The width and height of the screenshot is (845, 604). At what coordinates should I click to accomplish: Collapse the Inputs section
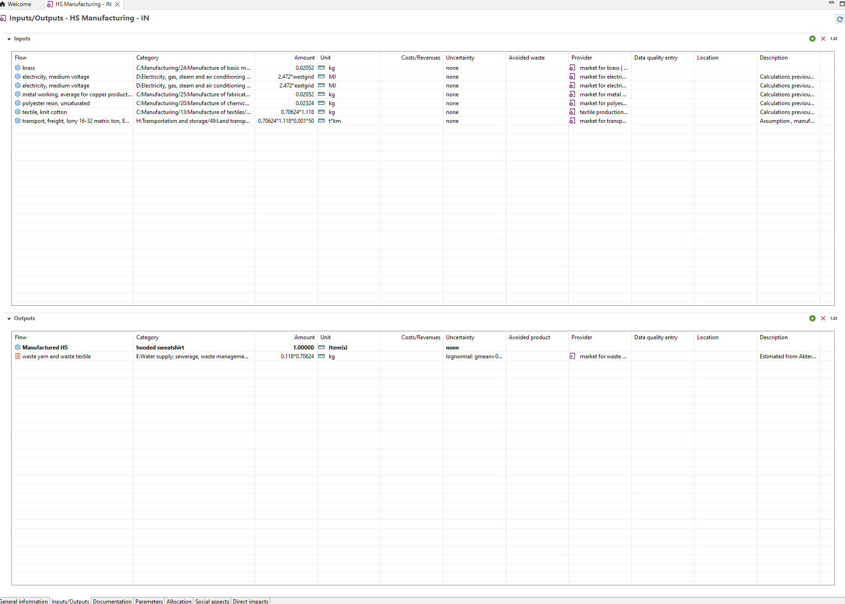click(9, 39)
